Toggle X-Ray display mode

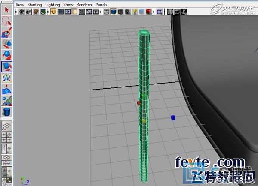click(x=170, y=12)
